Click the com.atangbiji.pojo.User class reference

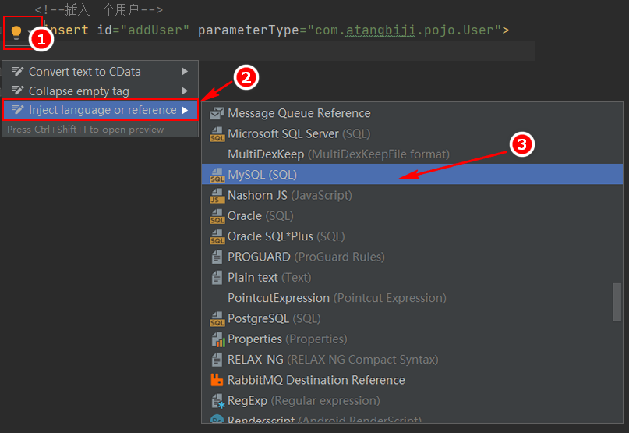[x=405, y=30]
